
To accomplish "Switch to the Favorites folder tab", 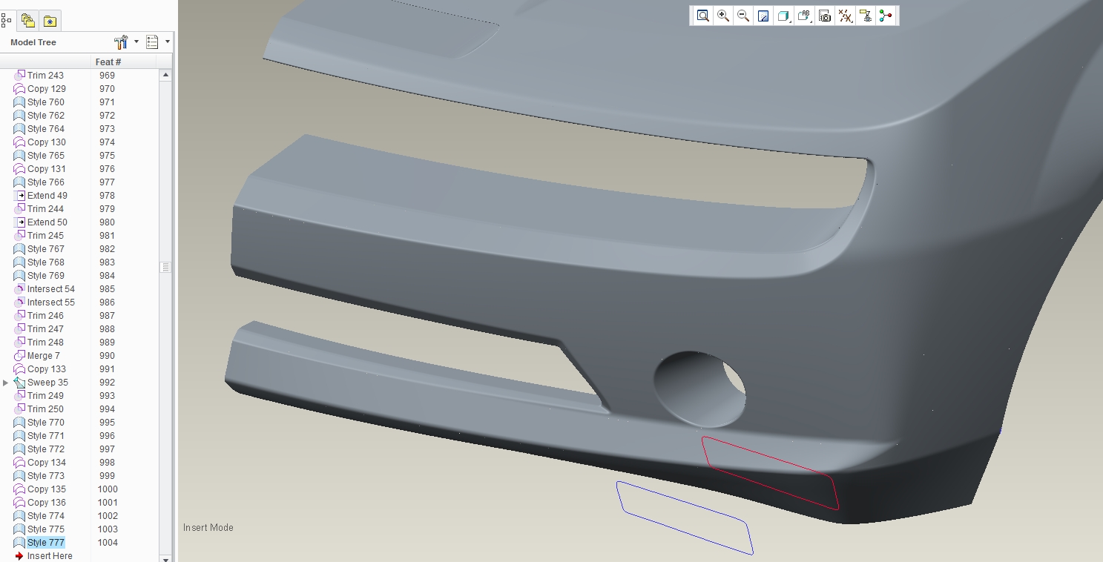I will [50, 21].
